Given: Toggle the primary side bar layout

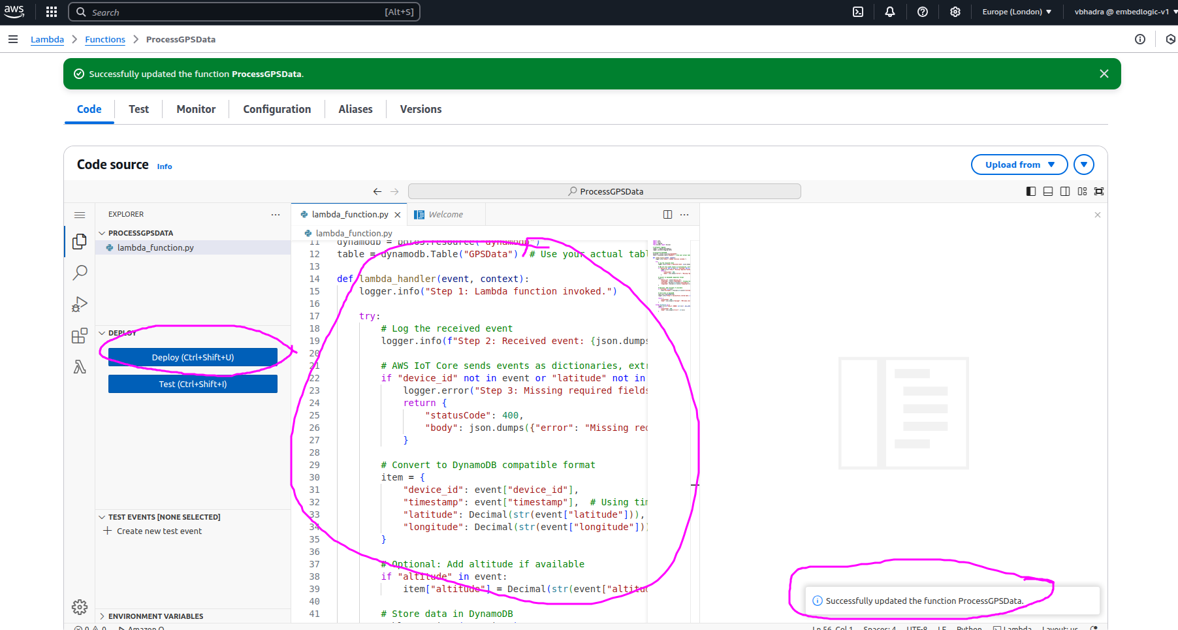Looking at the screenshot, I should (1031, 191).
